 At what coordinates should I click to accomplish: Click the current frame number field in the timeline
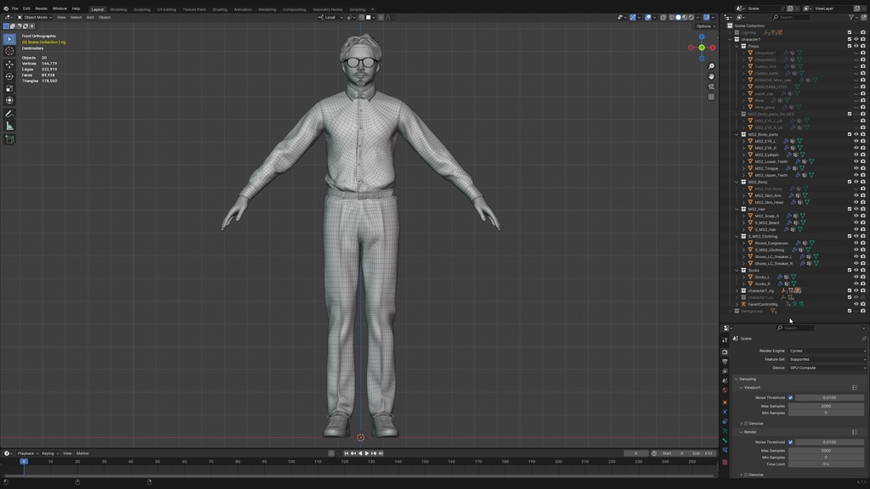637,452
